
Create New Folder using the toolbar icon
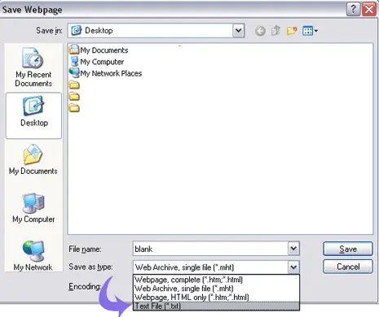[x=292, y=31]
